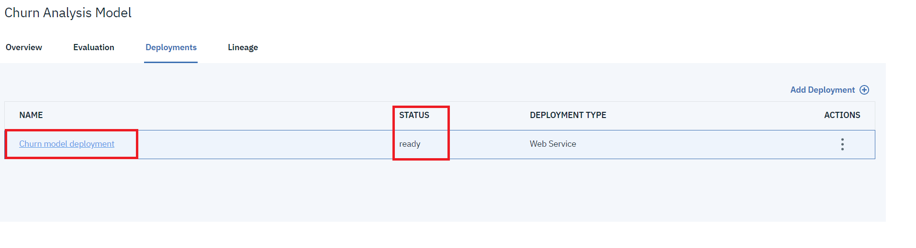
Task: Click the Churn Analysis Model page title
Action: (68, 13)
